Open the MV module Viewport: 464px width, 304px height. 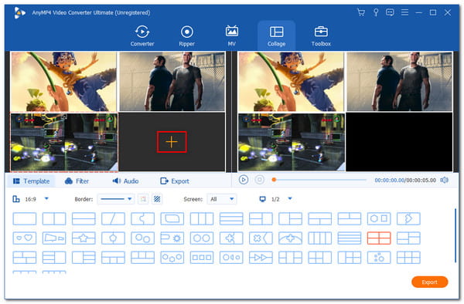[x=232, y=35]
